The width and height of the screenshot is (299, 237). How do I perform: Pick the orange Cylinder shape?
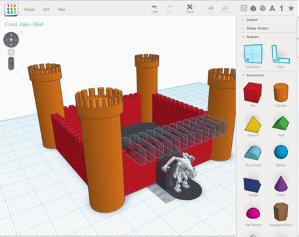(281, 93)
